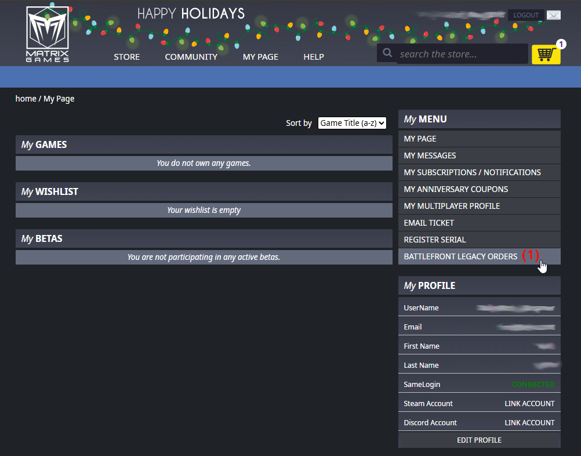Open MY MESSAGES
581x456 pixels.
[479, 155]
